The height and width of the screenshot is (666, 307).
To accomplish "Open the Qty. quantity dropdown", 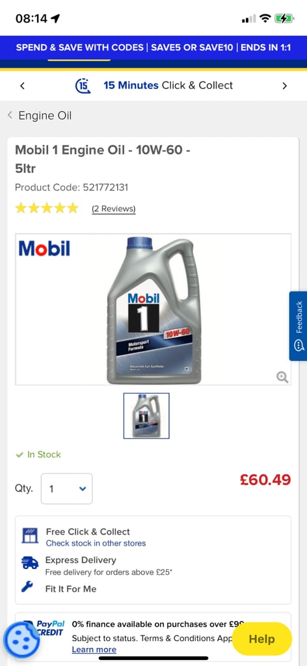I will (66, 489).
